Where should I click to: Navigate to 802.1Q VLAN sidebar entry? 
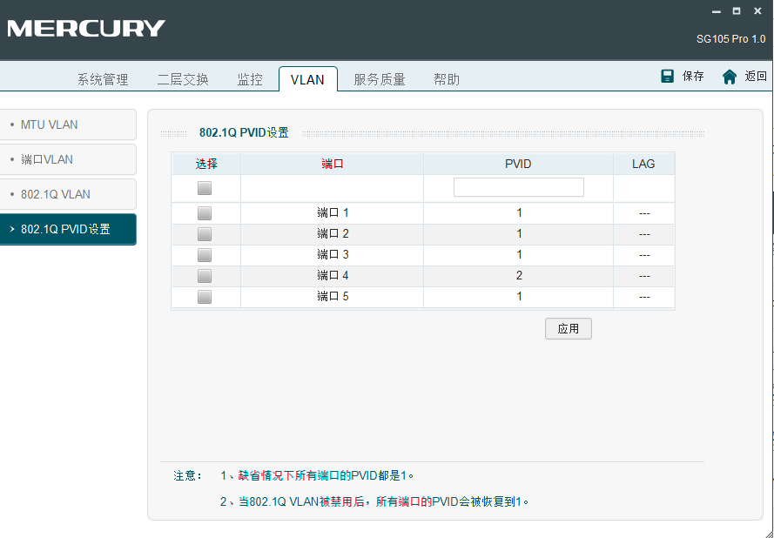coord(68,194)
